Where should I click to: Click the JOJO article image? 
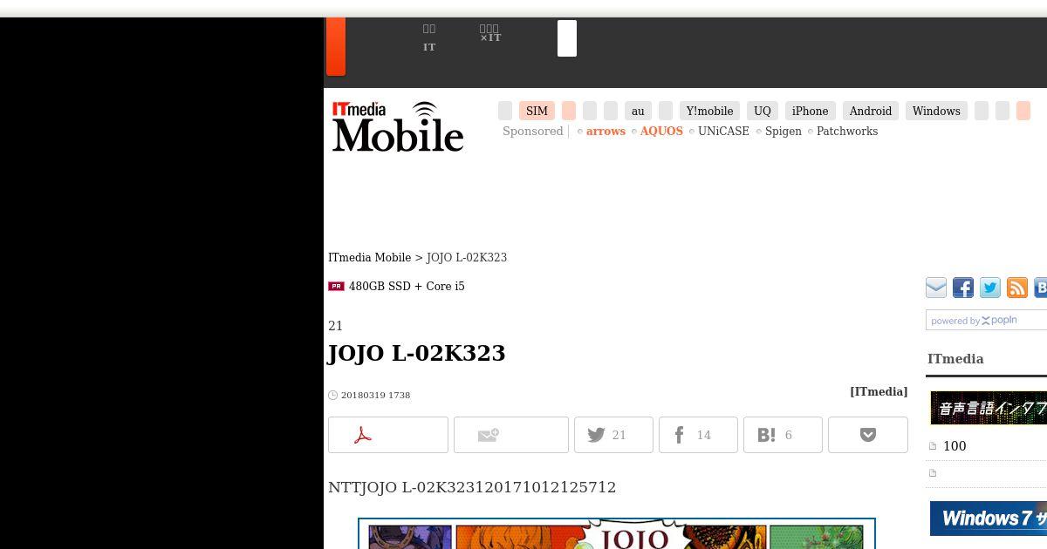(617, 533)
